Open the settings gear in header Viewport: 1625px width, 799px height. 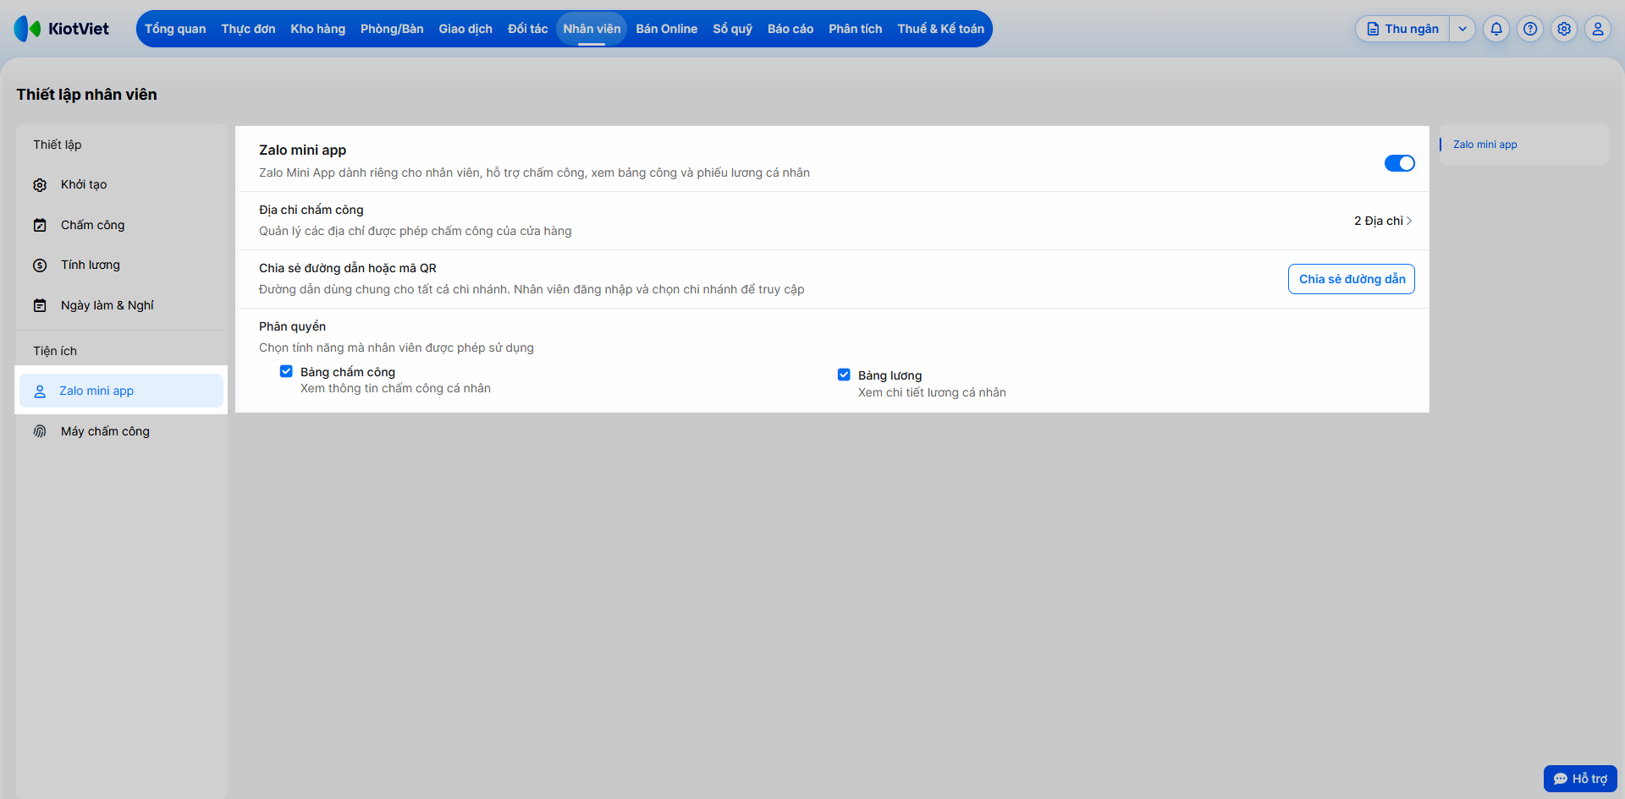point(1564,29)
